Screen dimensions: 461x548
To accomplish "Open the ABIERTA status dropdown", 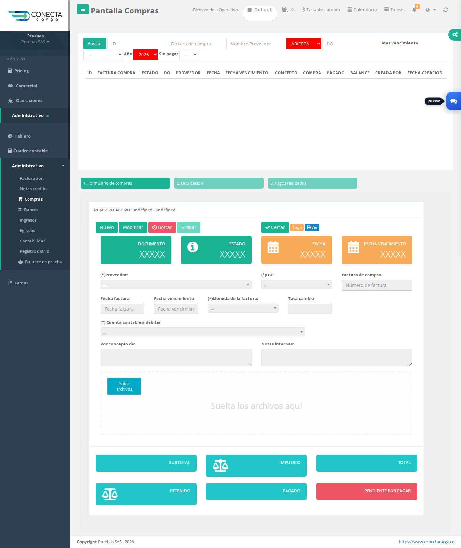I will pyautogui.click(x=303, y=44).
